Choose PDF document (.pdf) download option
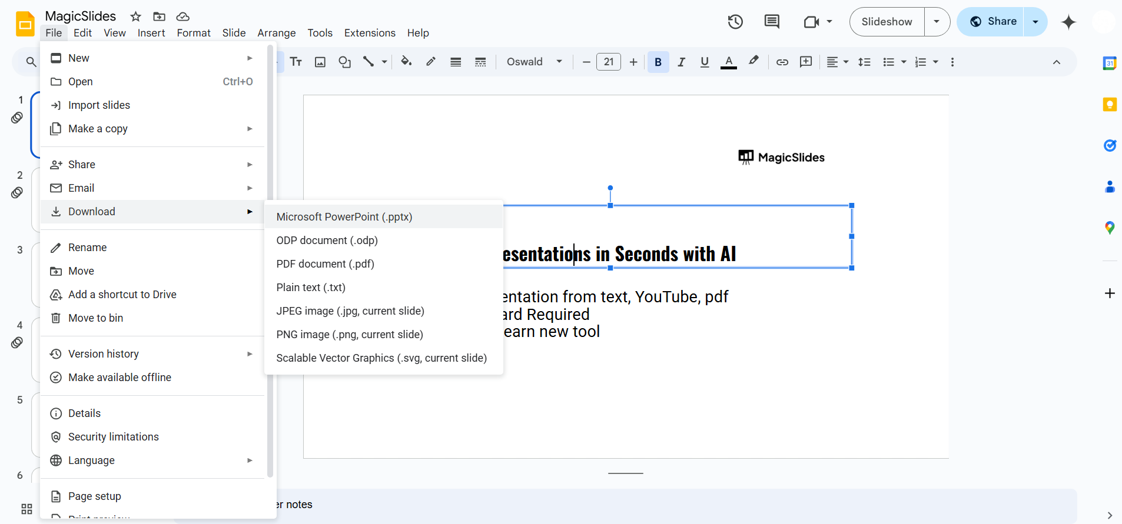 (x=325, y=264)
